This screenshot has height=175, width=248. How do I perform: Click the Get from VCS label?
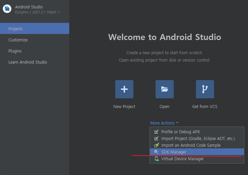(205, 107)
